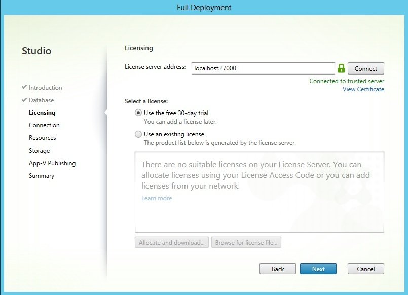The width and height of the screenshot is (408, 295).
Task: Click the Connect button
Action: [365, 68]
